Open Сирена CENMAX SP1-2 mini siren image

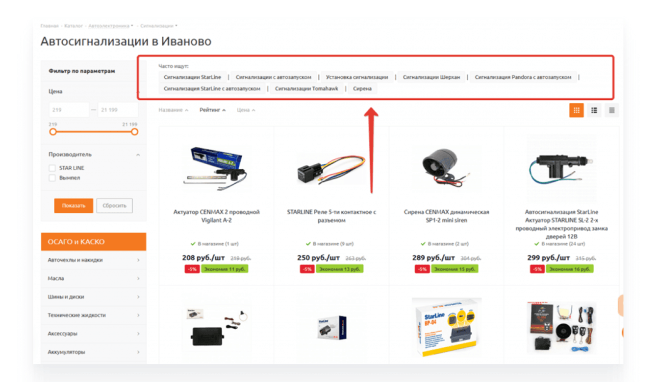[447, 165]
